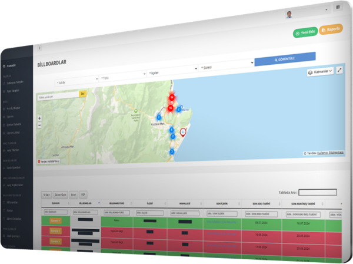Image resolution: width=353 pixels, height=264 pixels.
Task: Click the Tabloda Ara search box
Action: click(318, 192)
